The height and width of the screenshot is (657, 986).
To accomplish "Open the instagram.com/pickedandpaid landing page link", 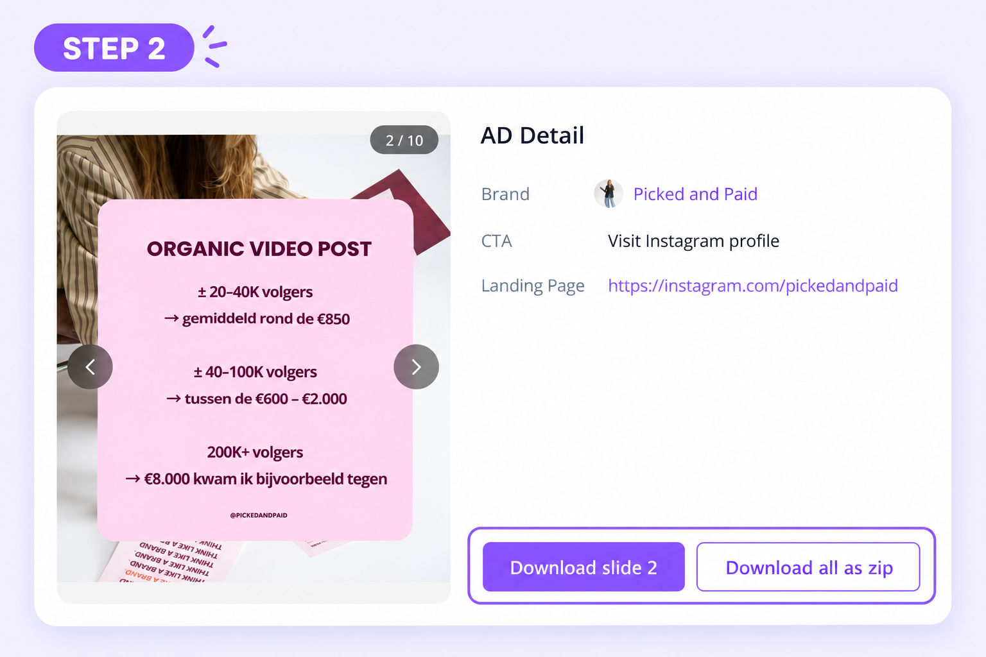I will pyautogui.click(x=753, y=286).
